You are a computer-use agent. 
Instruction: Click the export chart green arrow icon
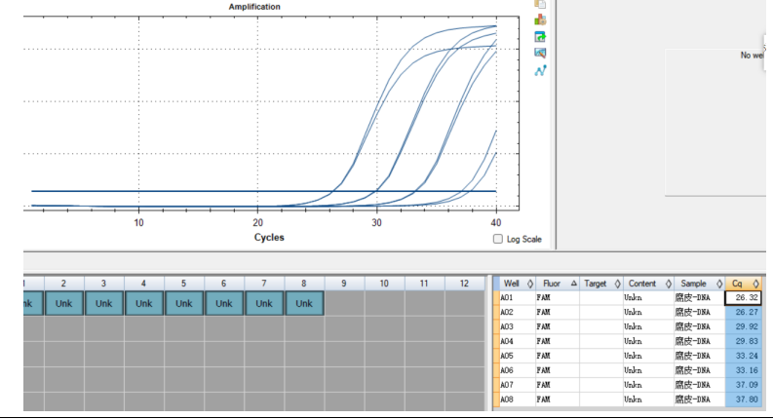540,36
